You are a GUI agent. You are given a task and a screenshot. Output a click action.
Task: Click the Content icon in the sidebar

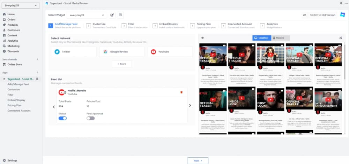4,35
